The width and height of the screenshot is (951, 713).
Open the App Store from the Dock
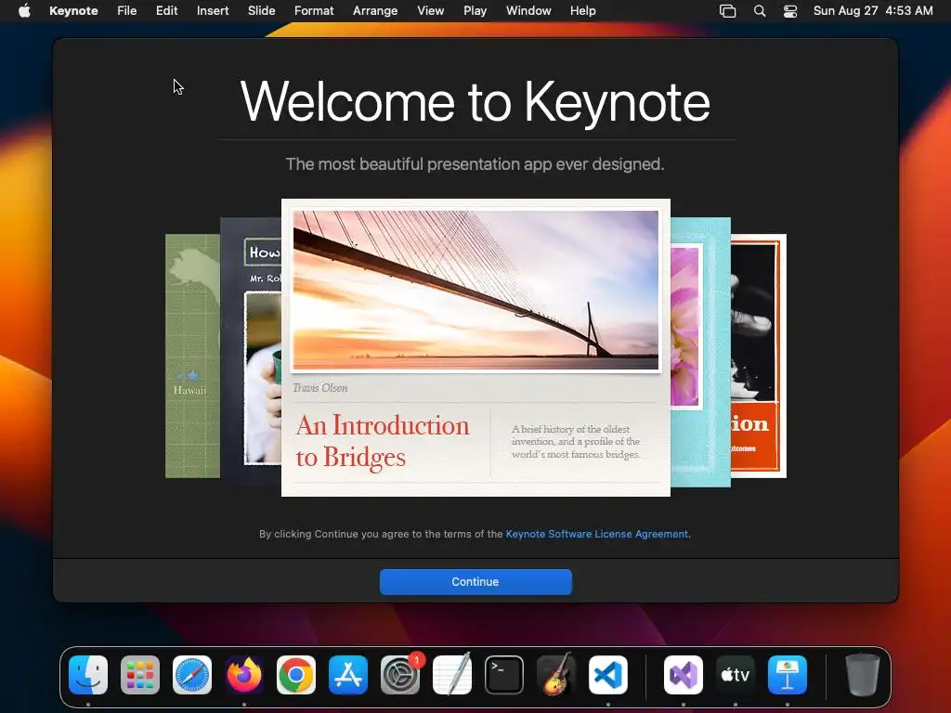click(x=348, y=675)
